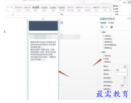Image resolution: width=131 pixels, height=103 pixels.
Task: Click the Replace (替换) icon
Action: point(114,9)
